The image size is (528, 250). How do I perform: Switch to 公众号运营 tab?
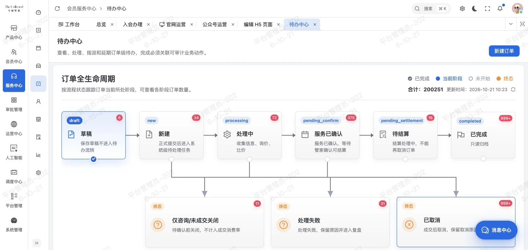point(215,24)
